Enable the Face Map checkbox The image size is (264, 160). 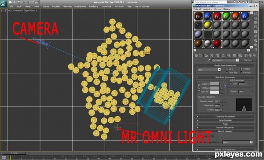point(227,73)
